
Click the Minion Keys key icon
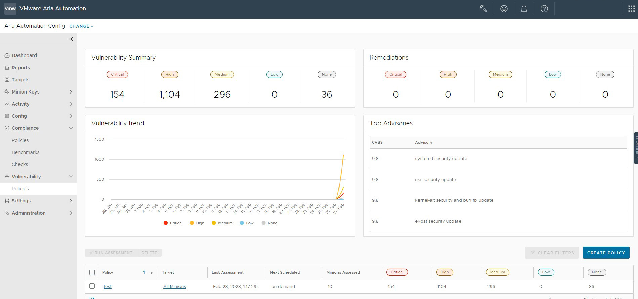coord(7,92)
